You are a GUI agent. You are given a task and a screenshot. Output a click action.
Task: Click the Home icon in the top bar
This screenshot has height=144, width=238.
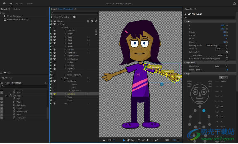pos(4,3)
